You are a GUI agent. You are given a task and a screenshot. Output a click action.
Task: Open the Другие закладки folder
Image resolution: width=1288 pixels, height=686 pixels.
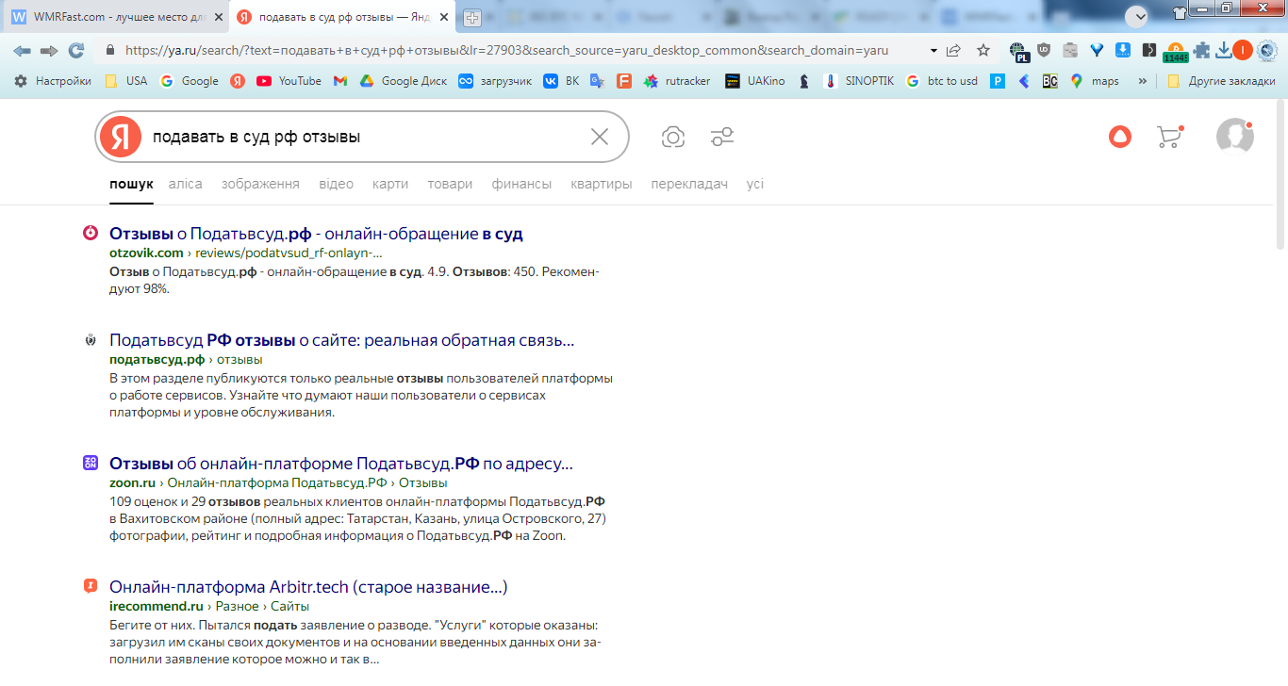click(x=1221, y=81)
